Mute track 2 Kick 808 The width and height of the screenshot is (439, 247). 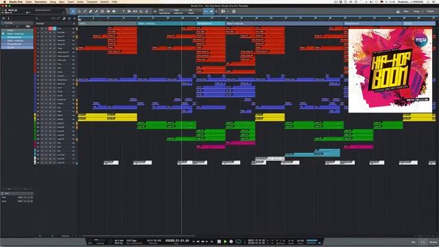click(42, 32)
